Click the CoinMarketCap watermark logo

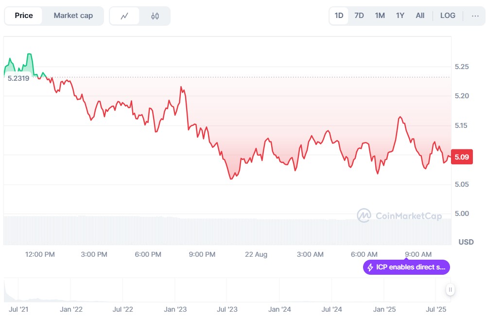click(x=364, y=215)
